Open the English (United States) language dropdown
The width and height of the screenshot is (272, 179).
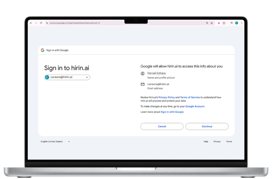point(55,142)
